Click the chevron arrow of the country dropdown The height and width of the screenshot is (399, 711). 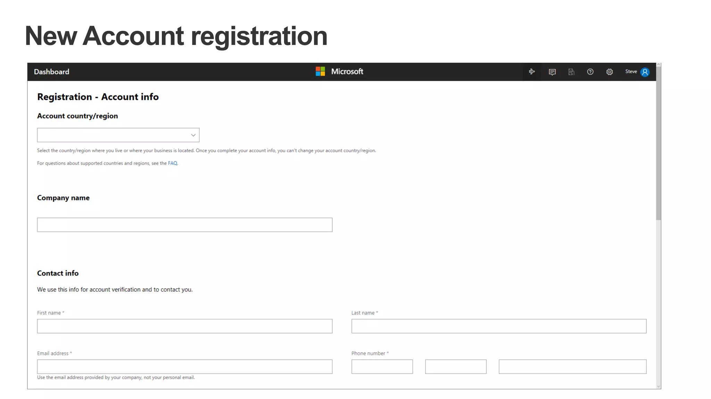point(193,135)
